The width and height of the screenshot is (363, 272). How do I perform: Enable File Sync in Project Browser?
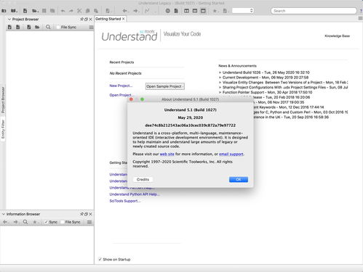click(x=58, y=27)
